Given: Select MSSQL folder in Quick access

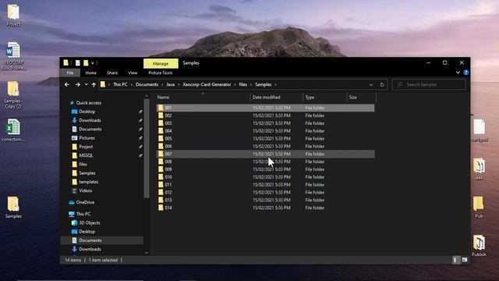Looking at the screenshot, I should 86,155.
